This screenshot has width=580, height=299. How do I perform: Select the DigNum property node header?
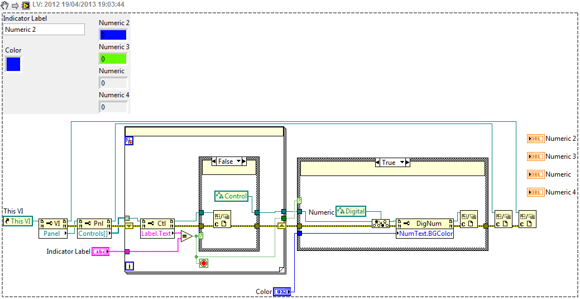tap(425, 224)
